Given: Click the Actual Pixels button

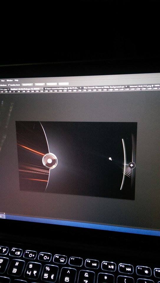Looking at the screenshot, I should [x=27, y=85].
